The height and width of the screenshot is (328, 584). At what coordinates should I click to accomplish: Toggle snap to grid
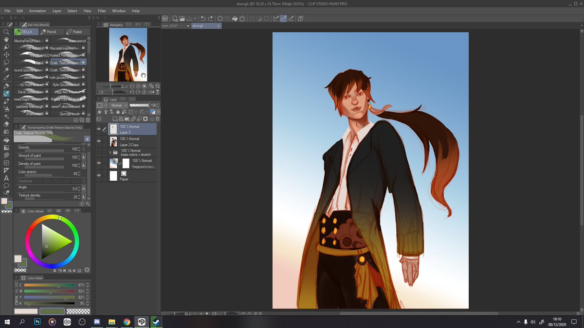pyautogui.click(x=291, y=18)
